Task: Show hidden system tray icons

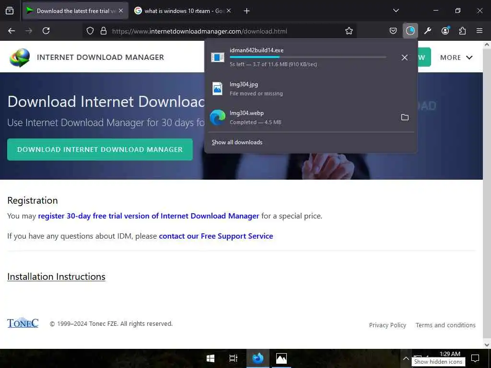Action: coord(406,358)
